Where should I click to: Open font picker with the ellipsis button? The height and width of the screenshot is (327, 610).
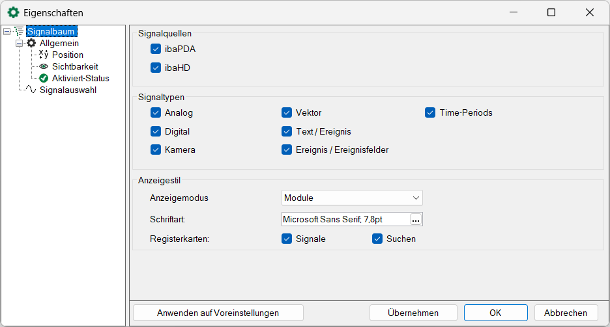415,220
